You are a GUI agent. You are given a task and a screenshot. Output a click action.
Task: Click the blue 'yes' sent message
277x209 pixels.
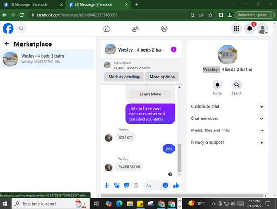point(168,149)
